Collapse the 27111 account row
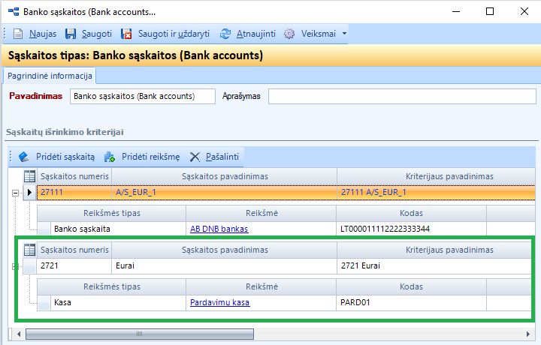The height and width of the screenshot is (345, 541). pyautogui.click(x=16, y=193)
